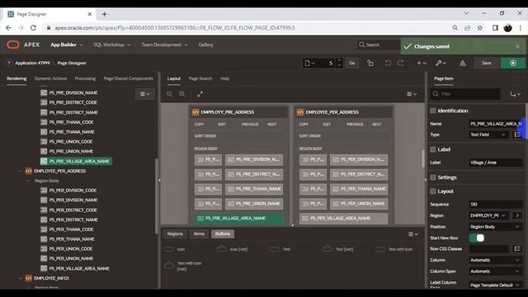Screen dimensions: 528x297
Task: Go to region via arrow button
Action: [517, 215]
